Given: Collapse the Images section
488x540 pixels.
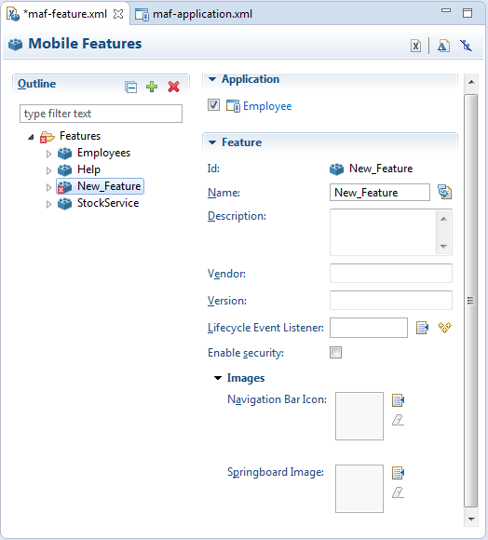Looking at the screenshot, I should [x=218, y=378].
